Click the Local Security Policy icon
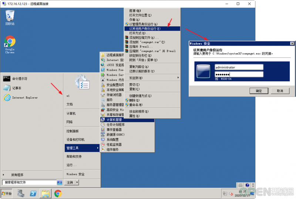 [103, 90]
